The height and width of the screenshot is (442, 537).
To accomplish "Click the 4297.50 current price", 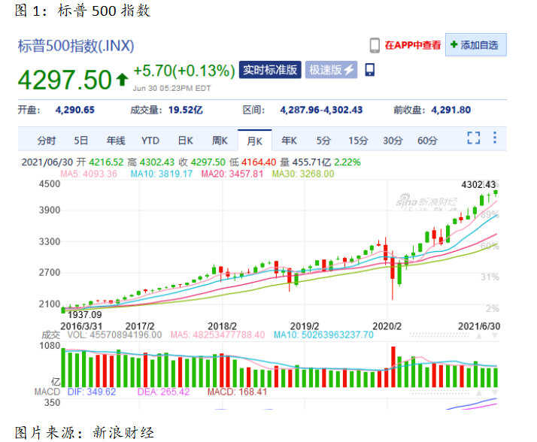I will [x=65, y=80].
